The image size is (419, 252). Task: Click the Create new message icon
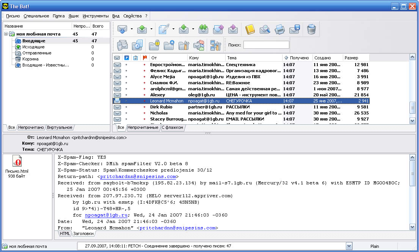pos(163,29)
